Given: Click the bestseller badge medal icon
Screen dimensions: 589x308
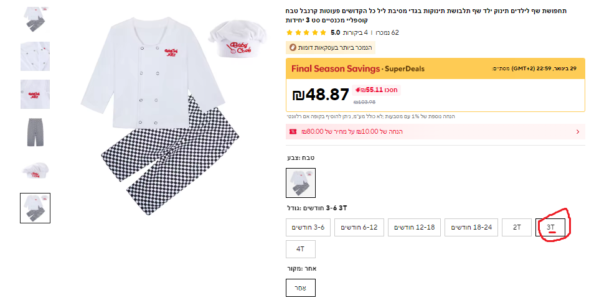Looking at the screenshot, I should point(293,47).
